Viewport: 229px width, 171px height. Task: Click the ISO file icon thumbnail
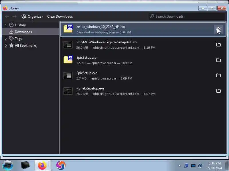click(x=68, y=29)
